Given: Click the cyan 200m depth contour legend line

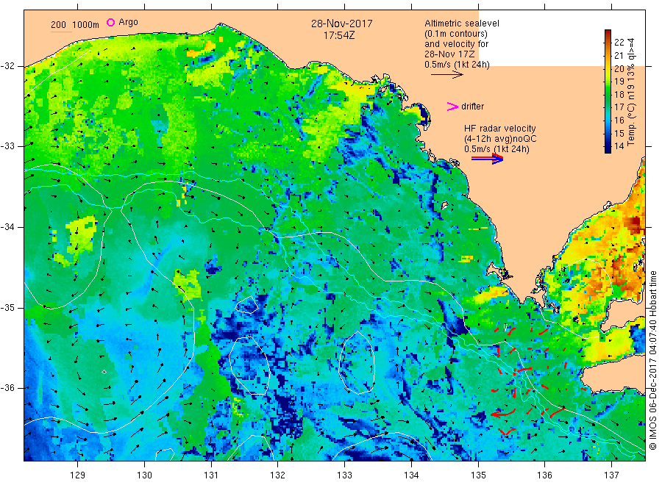Looking at the screenshot, I should pyautogui.click(x=61, y=31).
